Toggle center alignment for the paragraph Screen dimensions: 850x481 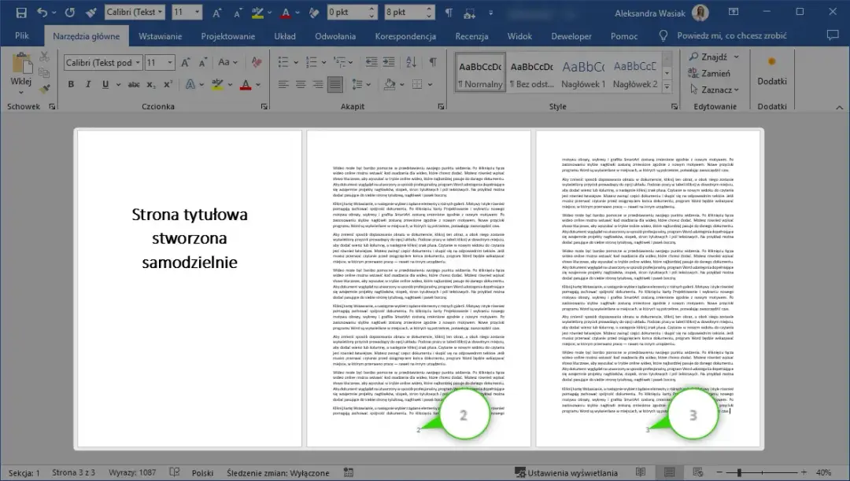[x=301, y=83]
